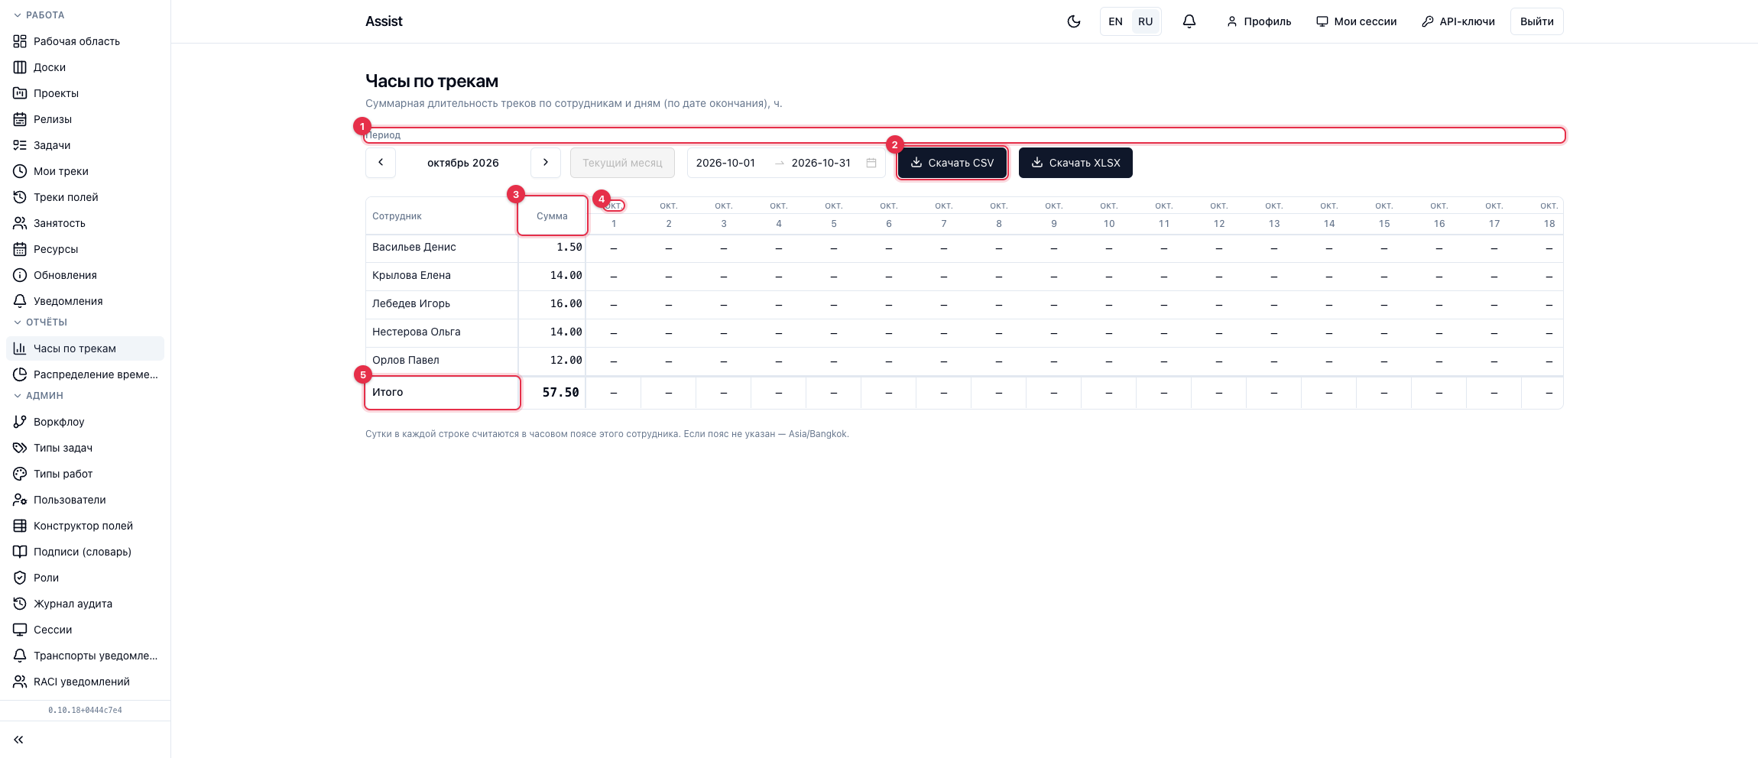The width and height of the screenshot is (1758, 758).
Task: Collapse the АДМИН sidebar section
Action: tap(38, 396)
